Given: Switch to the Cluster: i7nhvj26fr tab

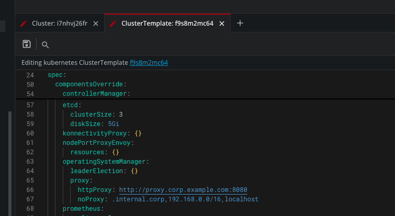Looking at the screenshot, I should click(60, 24).
